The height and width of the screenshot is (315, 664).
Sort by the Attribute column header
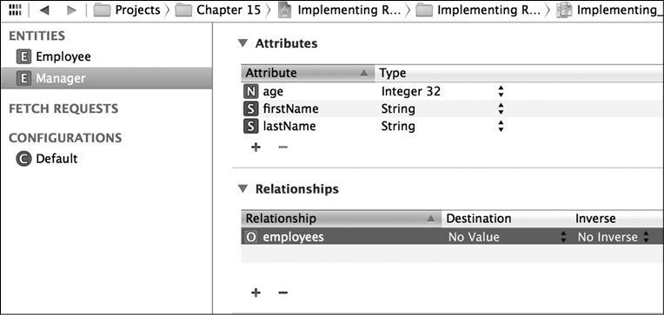click(308, 73)
